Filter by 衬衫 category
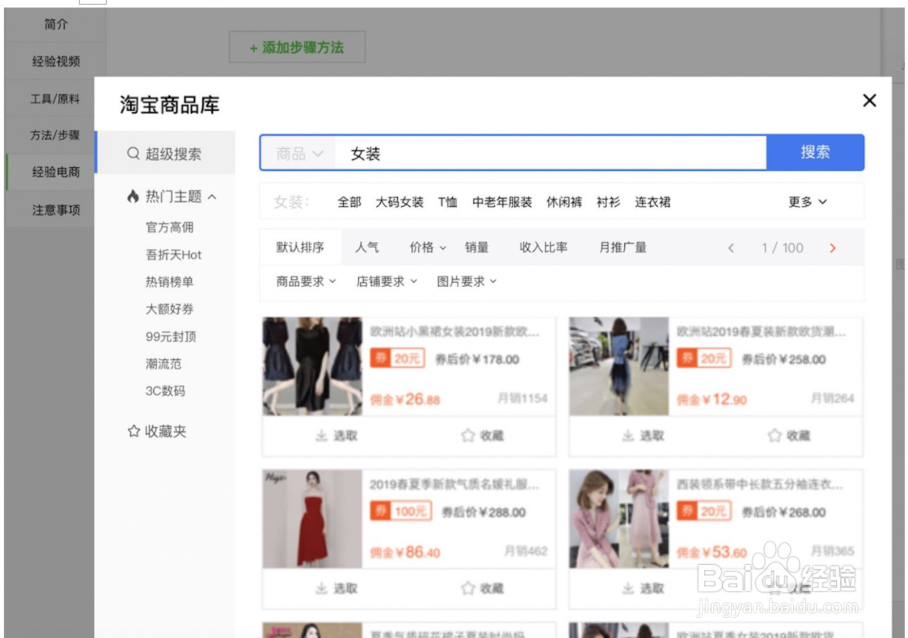The width and height of the screenshot is (908, 638). (608, 202)
